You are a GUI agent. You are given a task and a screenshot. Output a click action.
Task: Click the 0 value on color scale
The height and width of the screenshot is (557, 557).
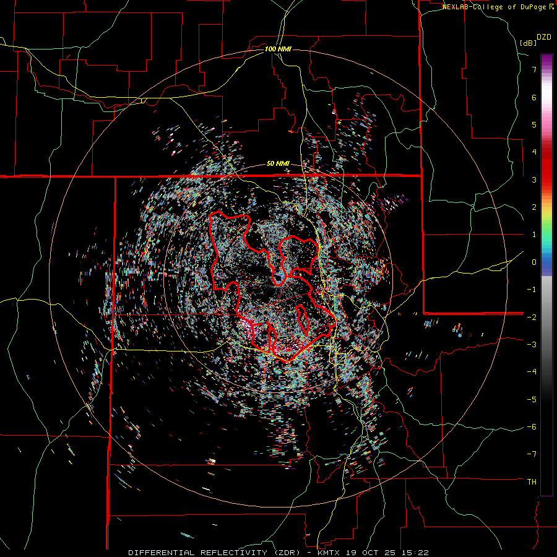(x=534, y=262)
